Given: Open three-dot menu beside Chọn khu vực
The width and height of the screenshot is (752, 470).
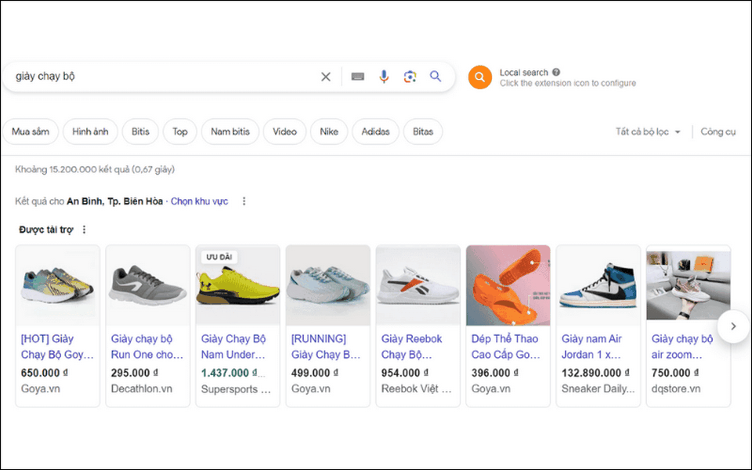Looking at the screenshot, I should coord(244,201).
